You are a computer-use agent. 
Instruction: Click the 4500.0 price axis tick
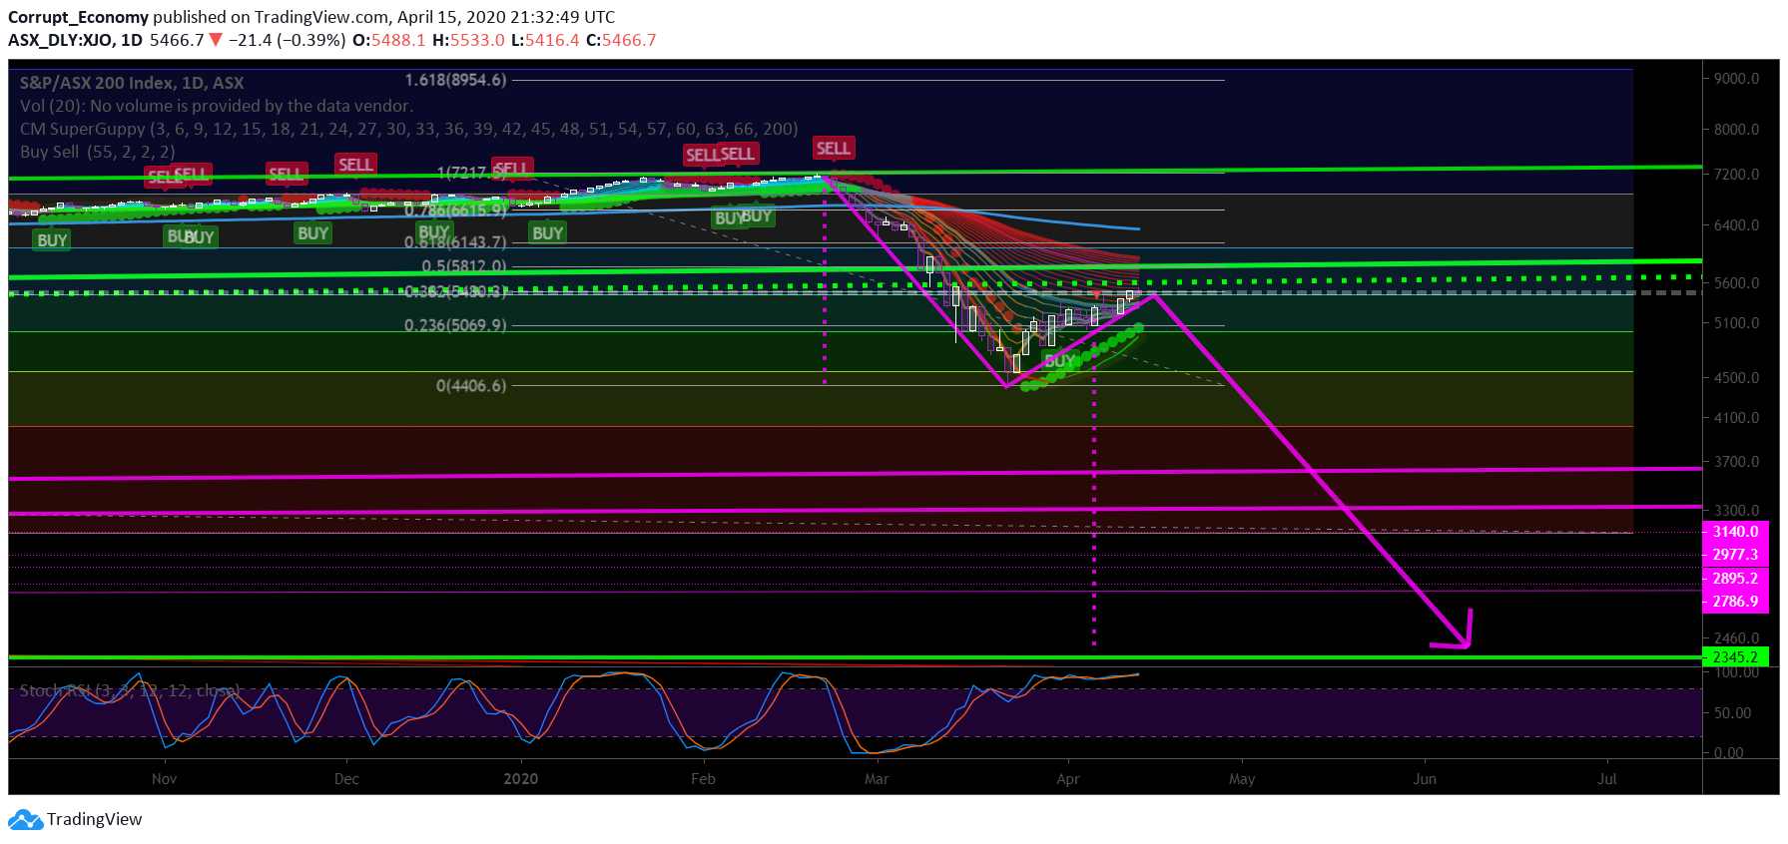pos(1737,378)
